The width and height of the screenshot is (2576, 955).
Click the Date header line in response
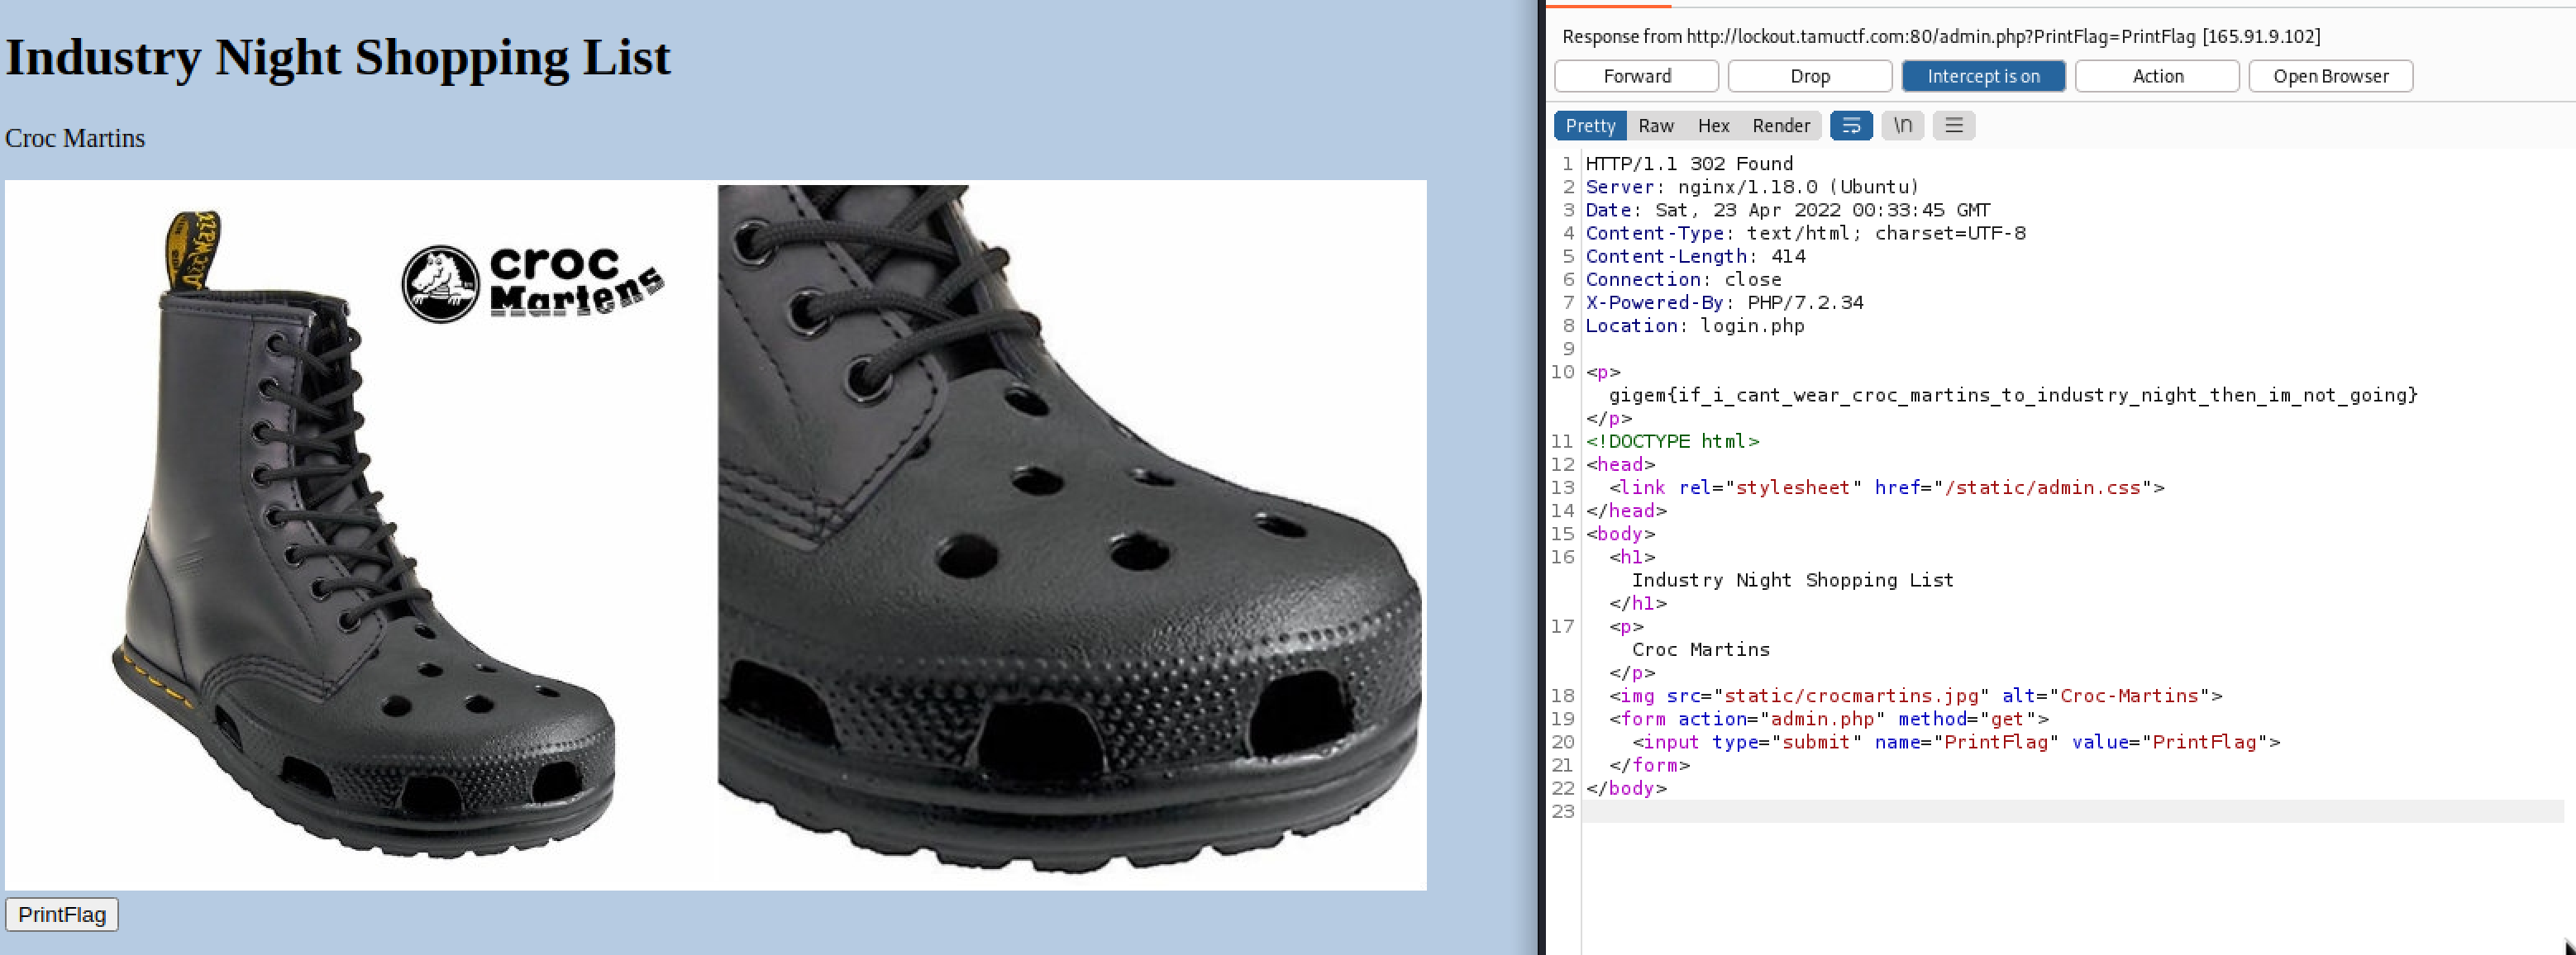[1788, 210]
